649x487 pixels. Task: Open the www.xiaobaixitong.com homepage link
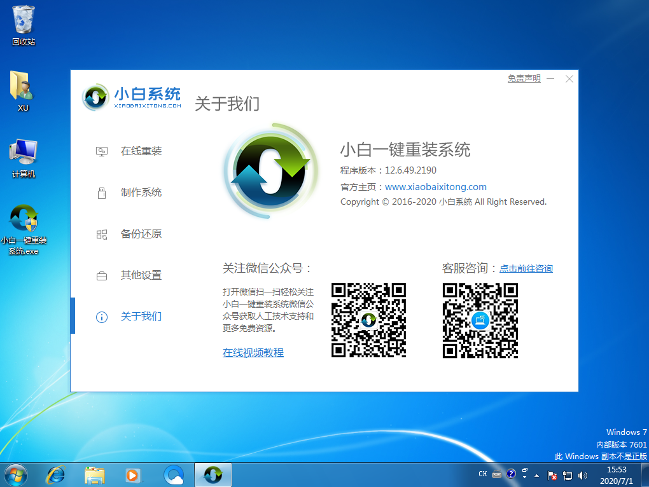(x=436, y=187)
